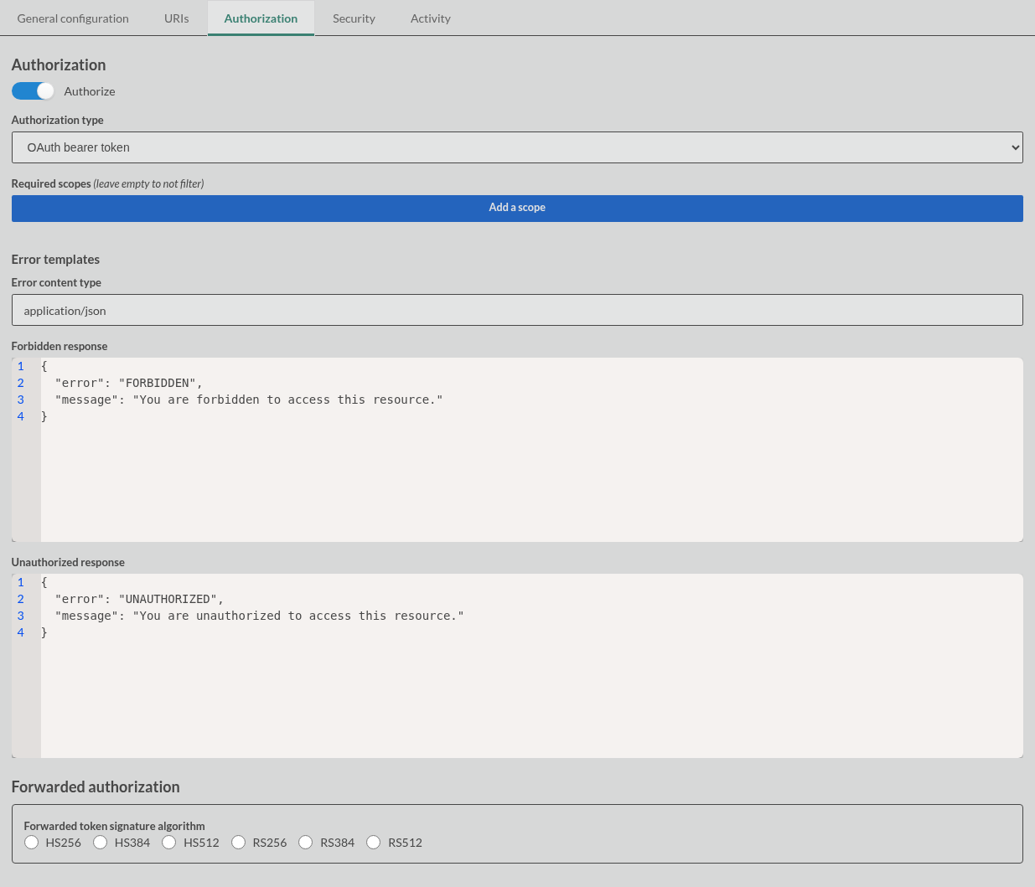
Task: Select the HS256 signature algorithm
Action: click(32, 843)
